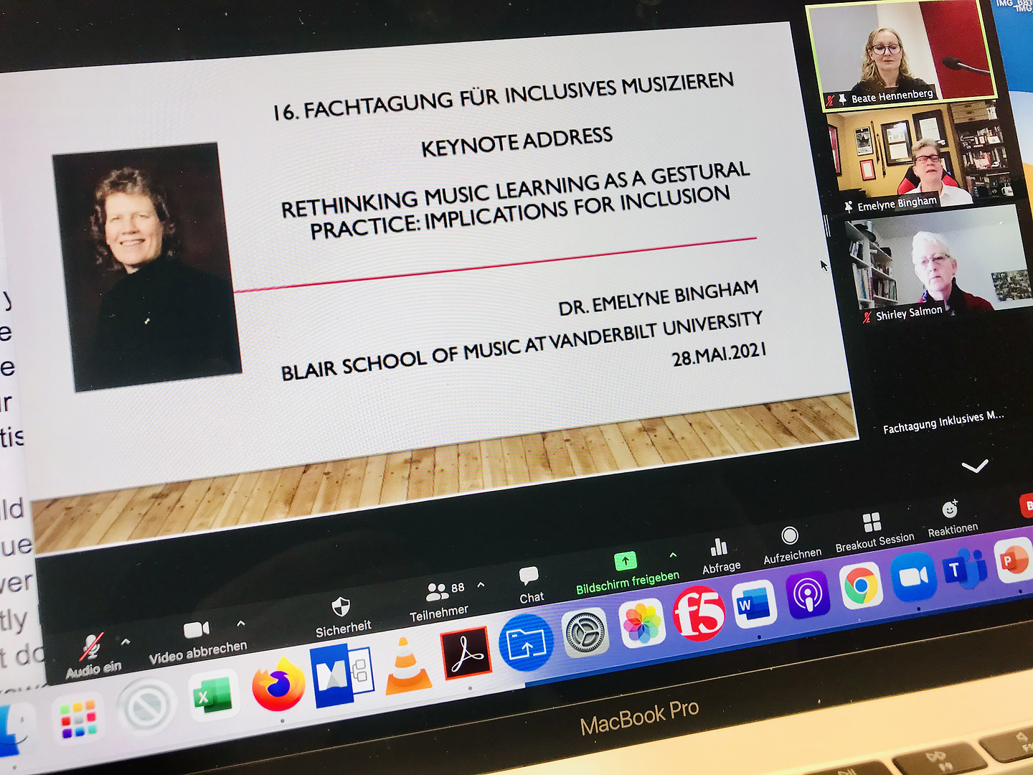The width and height of the screenshot is (1033, 775).
Task: Launch Firefox from the Dock
Action: point(278,685)
